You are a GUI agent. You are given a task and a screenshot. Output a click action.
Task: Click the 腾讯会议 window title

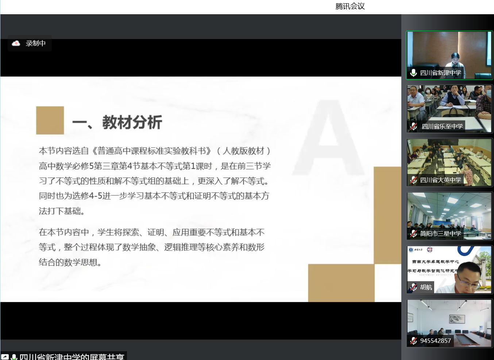[350, 6]
